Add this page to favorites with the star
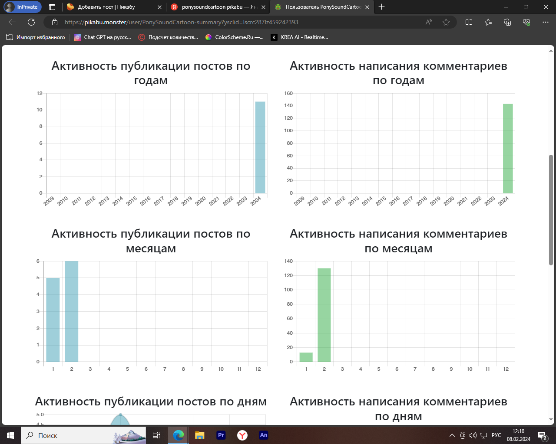The width and height of the screenshot is (556, 444). [446, 22]
